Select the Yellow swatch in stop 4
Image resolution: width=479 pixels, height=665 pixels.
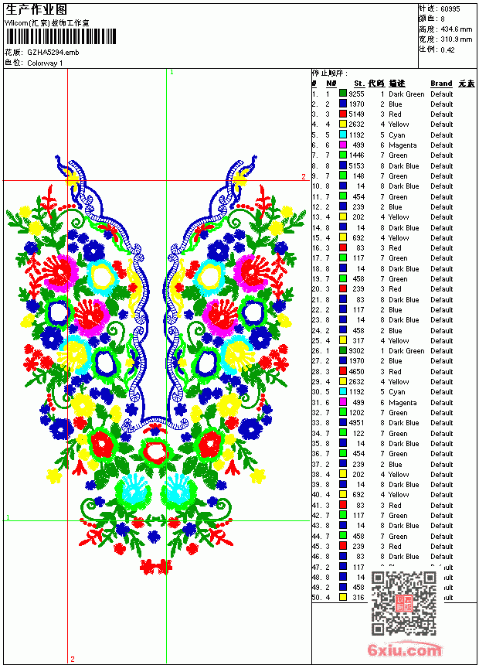343,124
